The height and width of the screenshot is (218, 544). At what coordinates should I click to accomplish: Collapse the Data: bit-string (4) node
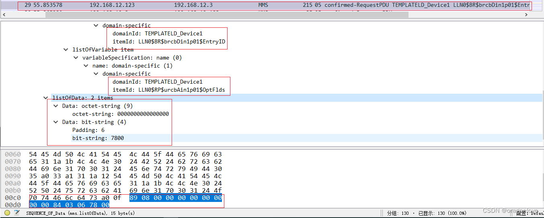click(x=55, y=122)
